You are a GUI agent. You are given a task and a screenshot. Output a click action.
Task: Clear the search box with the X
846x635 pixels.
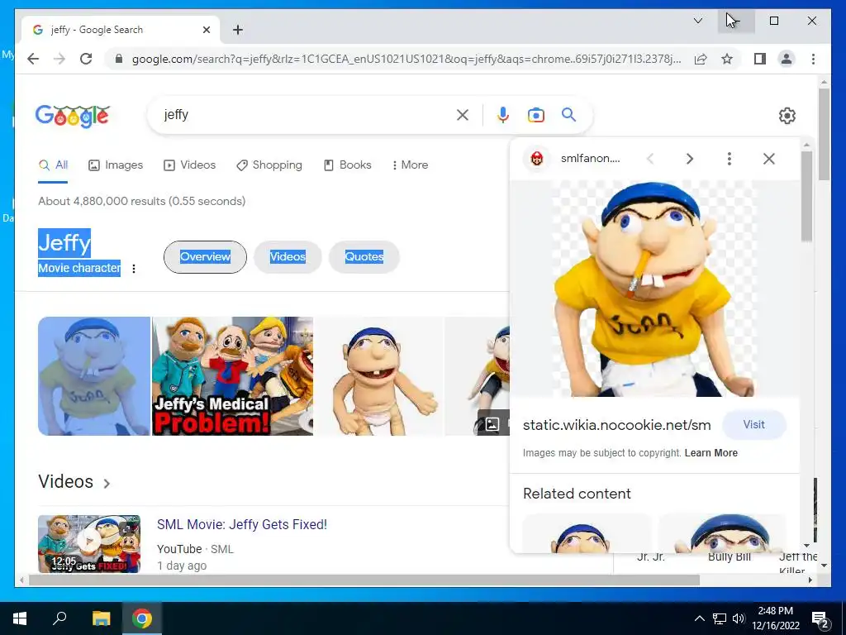463,115
